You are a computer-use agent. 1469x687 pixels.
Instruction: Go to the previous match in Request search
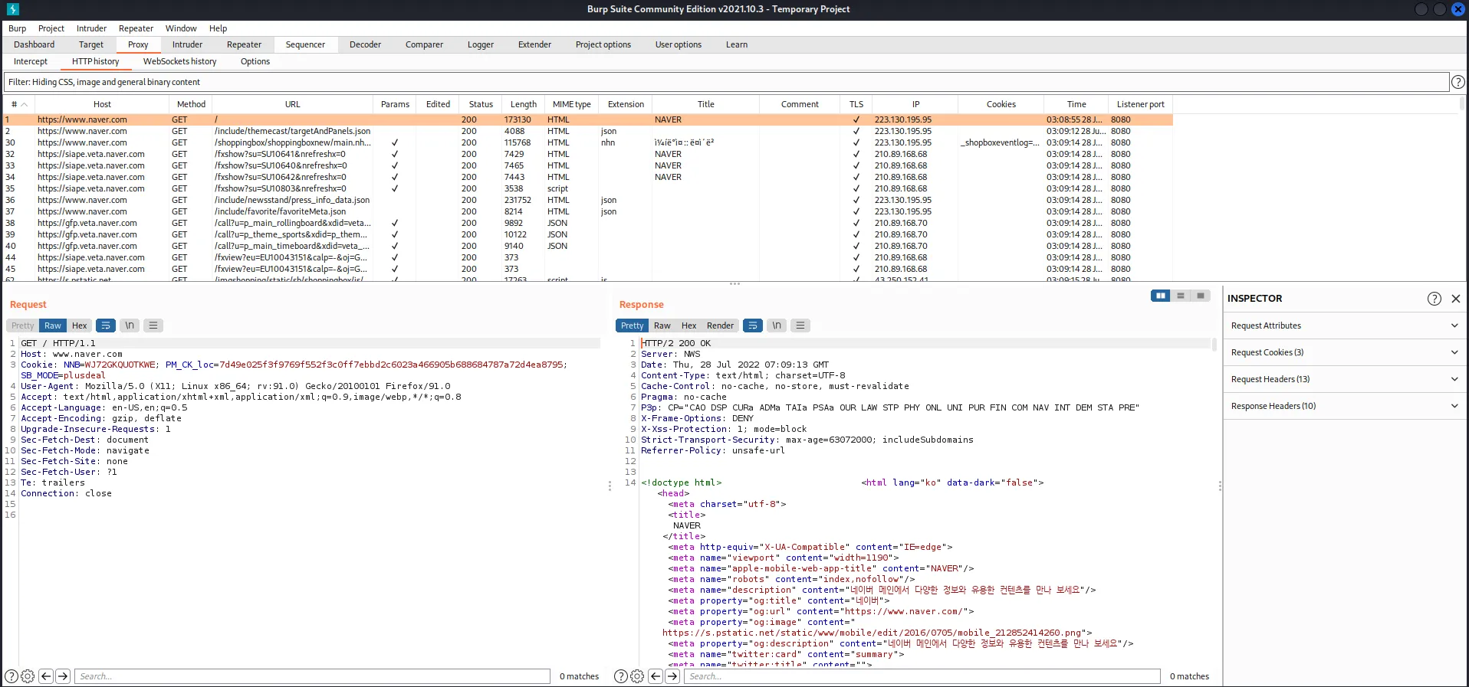[46, 676]
